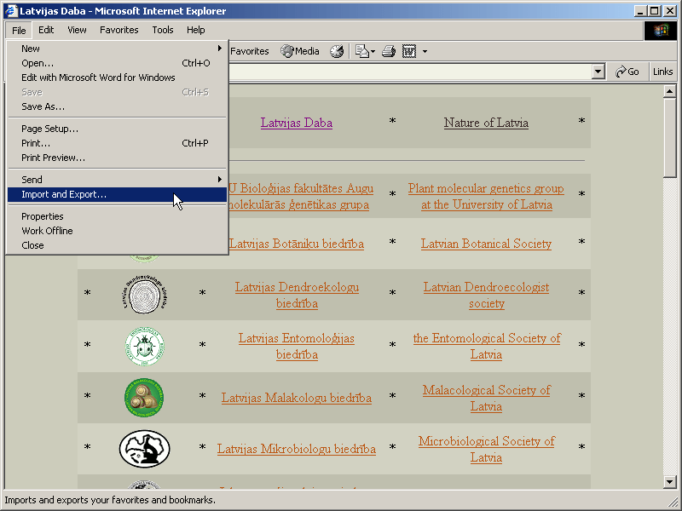682x511 pixels.
Task: Expand the New submenu arrow
Action: coord(220,49)
